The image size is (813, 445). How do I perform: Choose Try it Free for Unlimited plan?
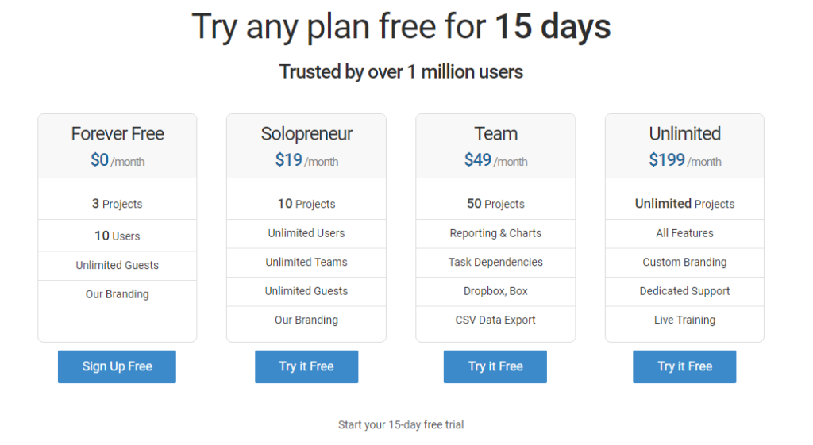click(x=684, y=366)
